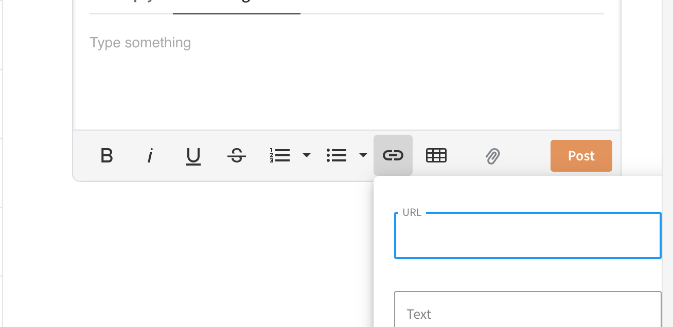Click the Type something placeholder area

(x=140, y=43)
